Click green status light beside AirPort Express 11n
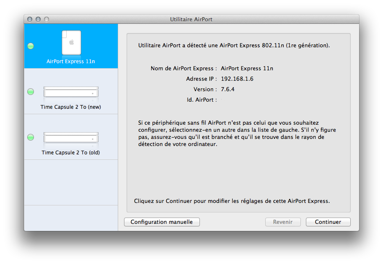 point(31,46)
